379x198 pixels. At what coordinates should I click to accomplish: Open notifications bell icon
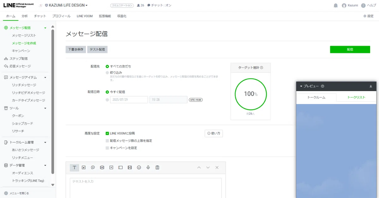(x=335, y=5)
